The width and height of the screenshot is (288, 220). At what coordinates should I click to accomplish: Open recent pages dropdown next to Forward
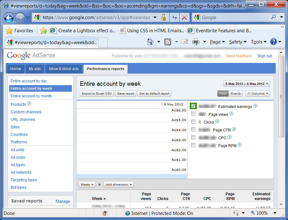pos(28,18)
